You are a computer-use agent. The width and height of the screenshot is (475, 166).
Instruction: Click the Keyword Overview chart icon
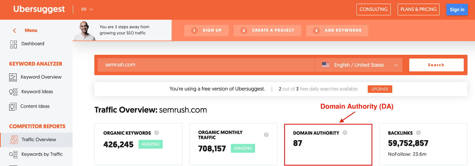[13, 77]
